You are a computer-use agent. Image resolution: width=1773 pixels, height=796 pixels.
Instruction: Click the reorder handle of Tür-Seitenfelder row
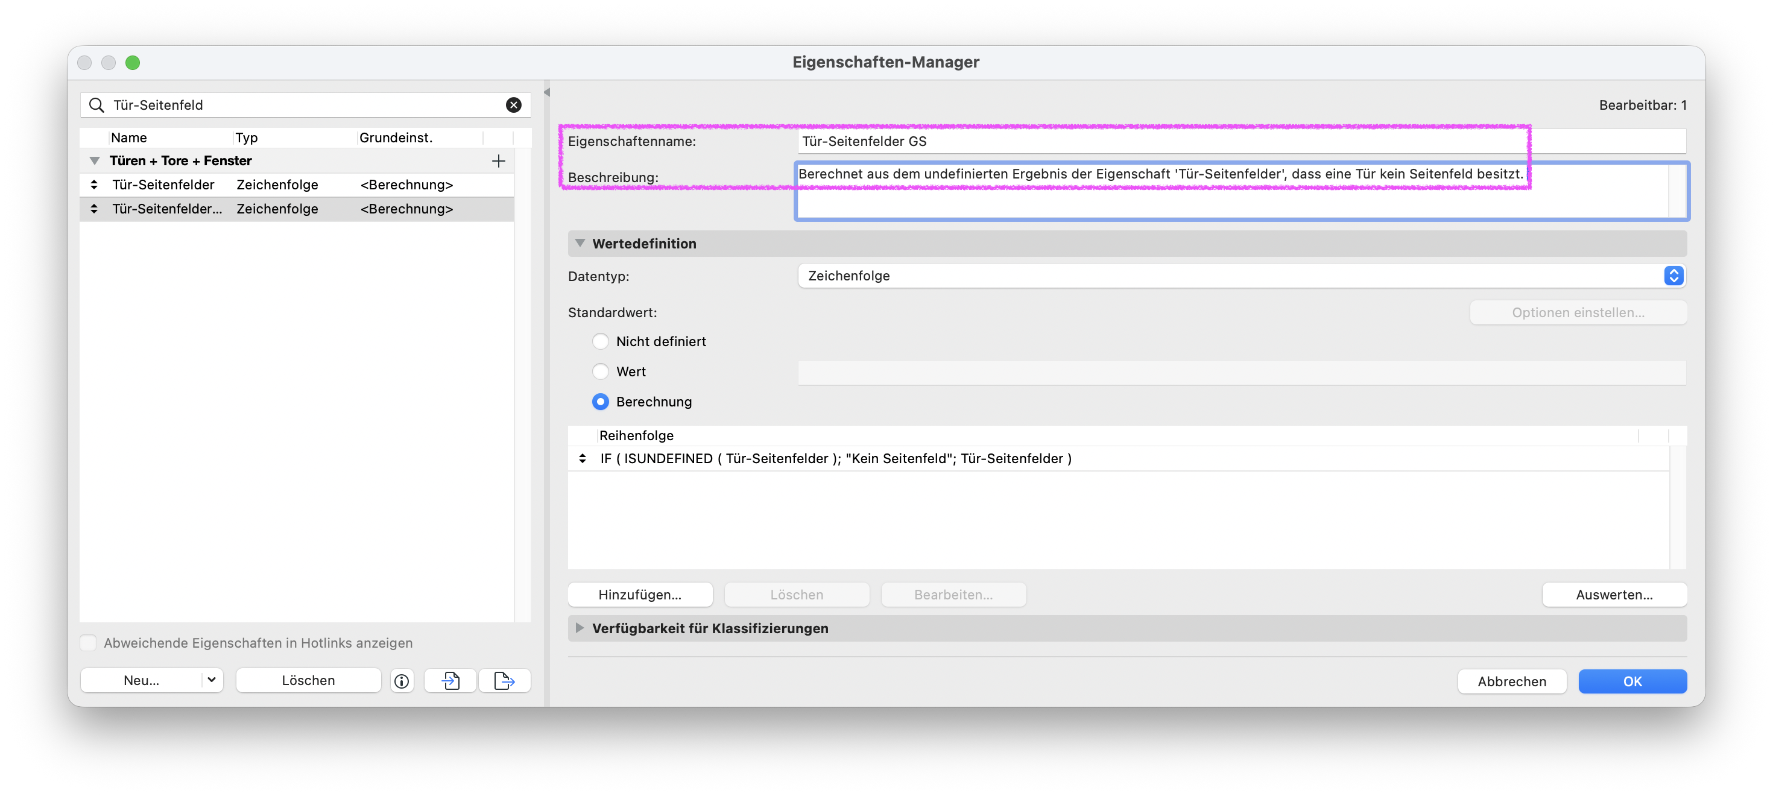[x=94, y=185]
